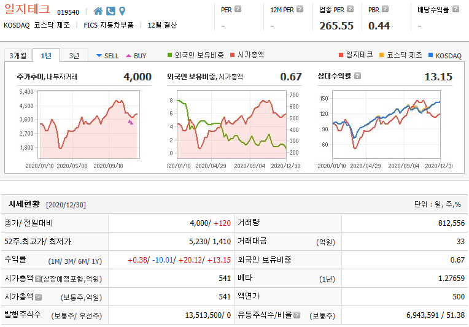Switch to the 3년 chart tab
Image resolution: width=469 pixels, height=327 pixels.
(74, 56)
